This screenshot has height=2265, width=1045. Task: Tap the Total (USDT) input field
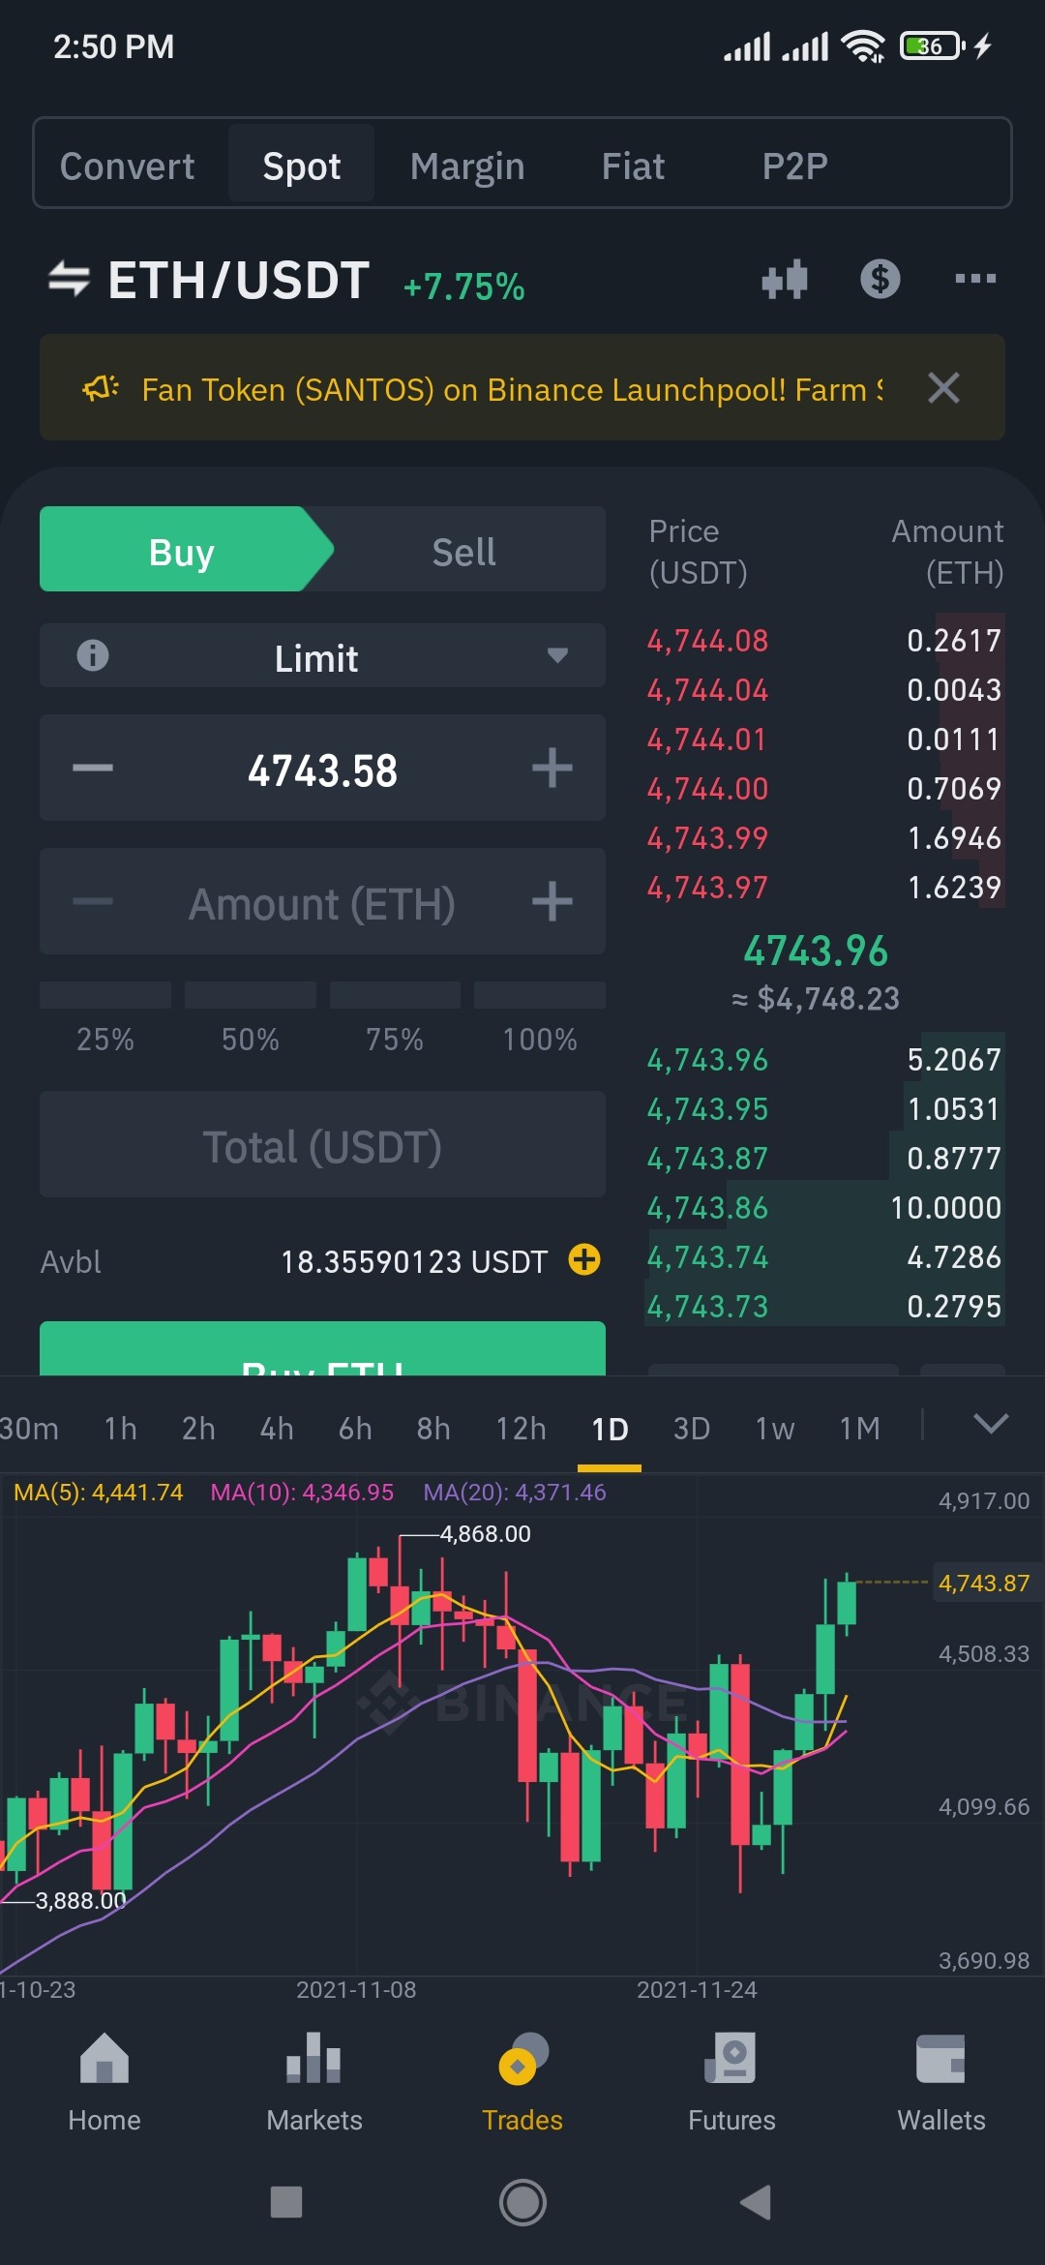pos(322,1144)
